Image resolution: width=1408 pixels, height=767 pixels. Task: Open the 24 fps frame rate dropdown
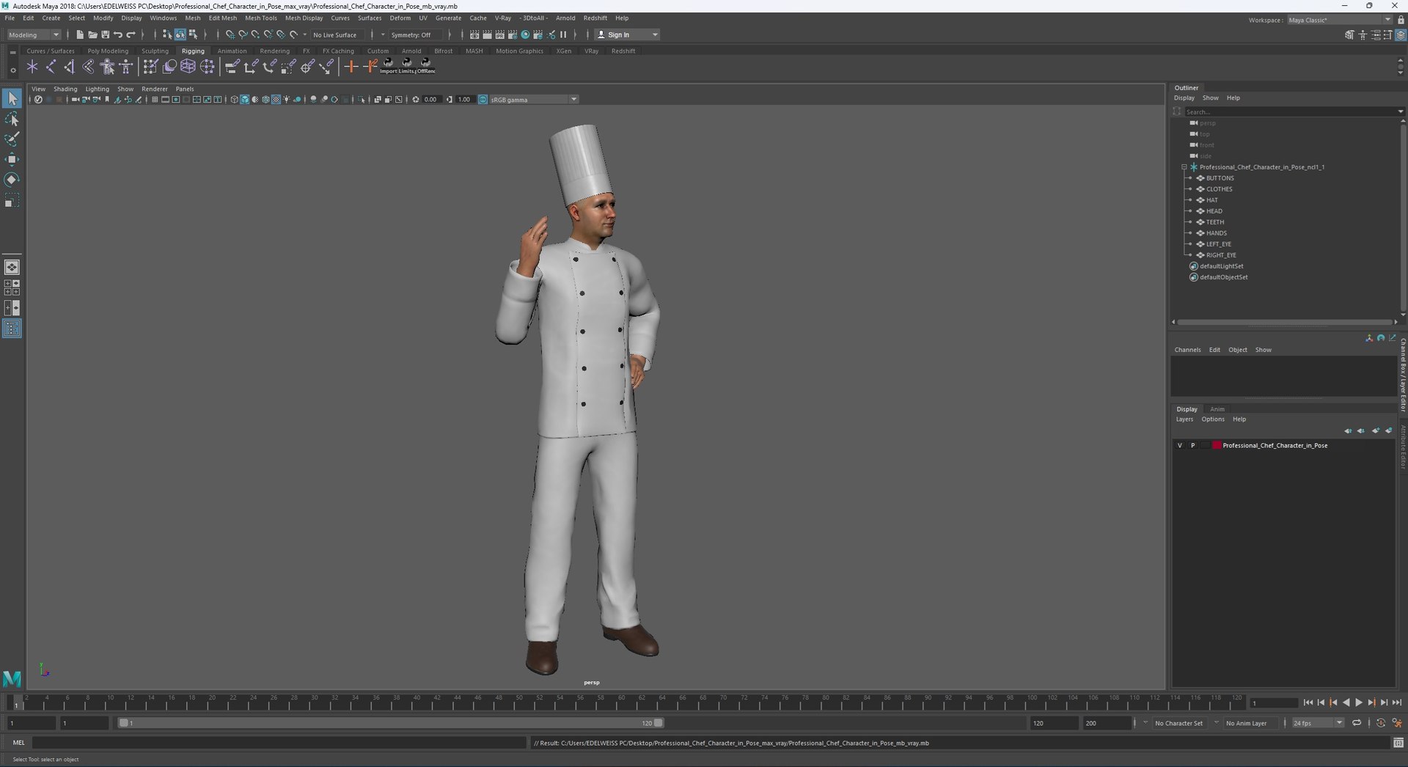pos(1318,723)
